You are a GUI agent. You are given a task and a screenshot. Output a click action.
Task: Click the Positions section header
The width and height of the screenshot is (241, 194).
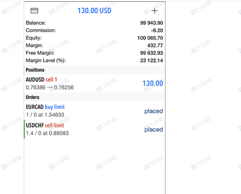pos(94,70)
